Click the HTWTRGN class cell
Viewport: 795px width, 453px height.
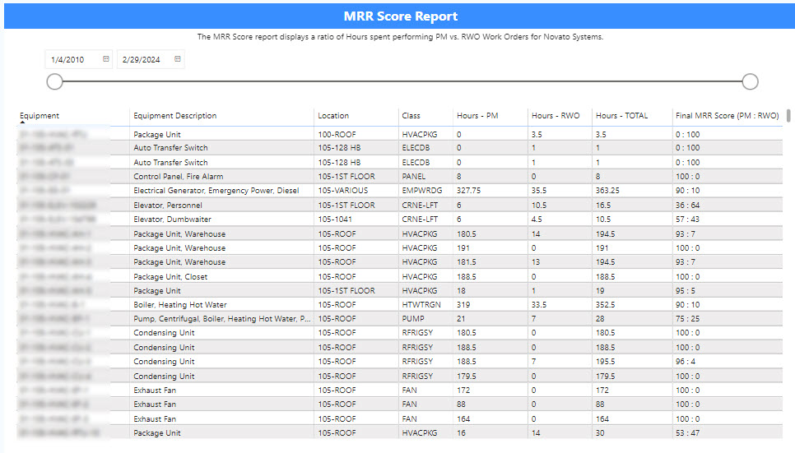(421, 305)
